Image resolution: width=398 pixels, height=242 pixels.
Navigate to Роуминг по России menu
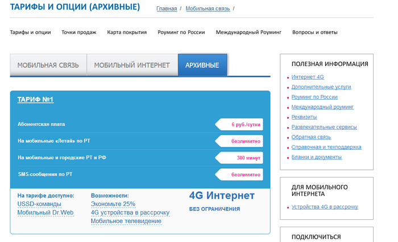coord(180,32)
